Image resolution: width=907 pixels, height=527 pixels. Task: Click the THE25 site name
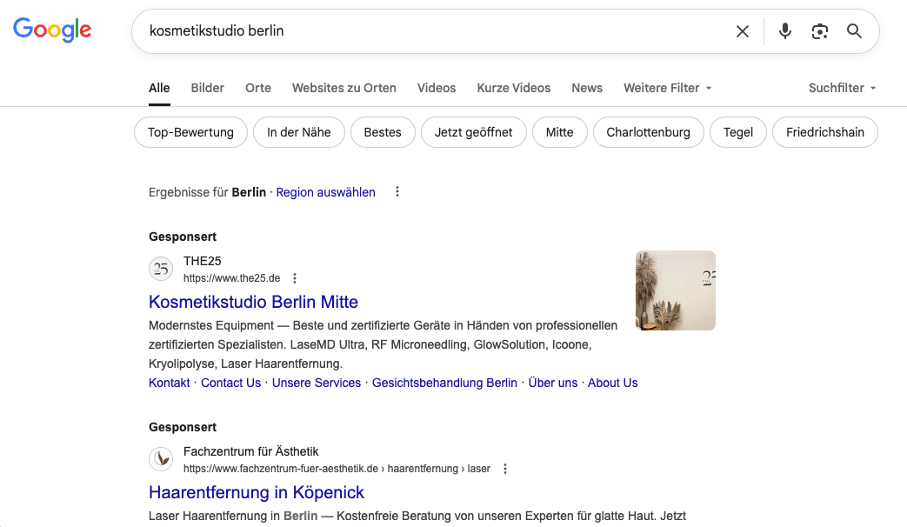click(203, 262)
